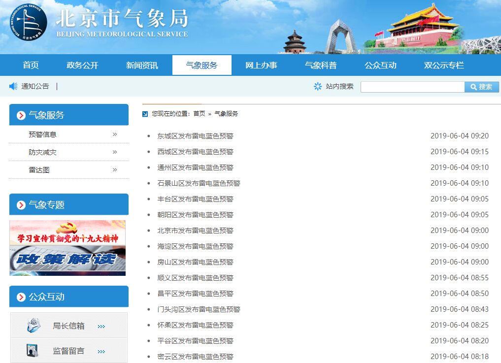The height and width of the screenshot is (363, 501).
Task: Open the 双公示专栏 navigation tab
Action: 444,65
